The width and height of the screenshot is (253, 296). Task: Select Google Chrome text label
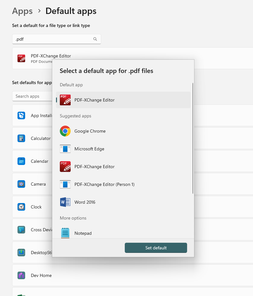pos(90,131)
